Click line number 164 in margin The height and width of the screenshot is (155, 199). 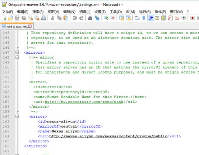6,136
